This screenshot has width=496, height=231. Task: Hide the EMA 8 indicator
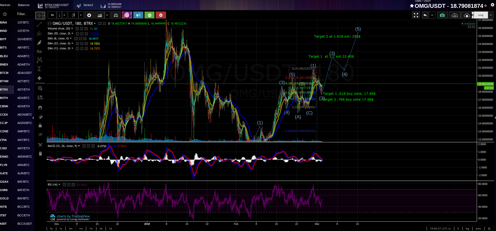[x=76, y=39]
